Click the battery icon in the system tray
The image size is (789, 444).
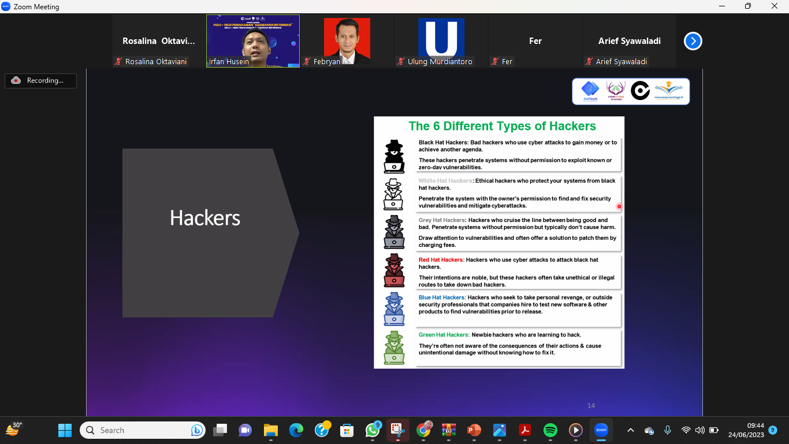[712, 430]
